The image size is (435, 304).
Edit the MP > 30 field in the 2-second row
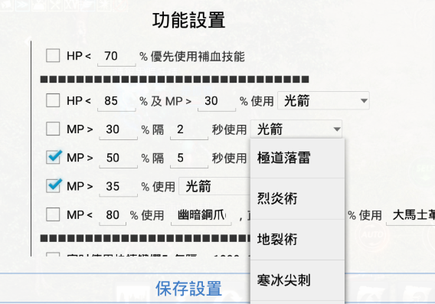119,129
